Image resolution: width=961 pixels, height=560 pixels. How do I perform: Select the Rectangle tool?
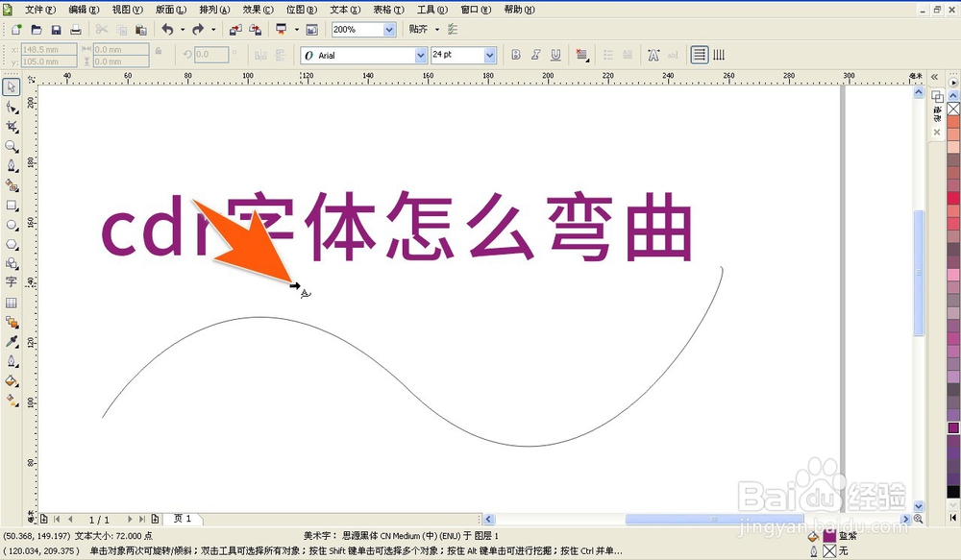(x=12, y=206)
